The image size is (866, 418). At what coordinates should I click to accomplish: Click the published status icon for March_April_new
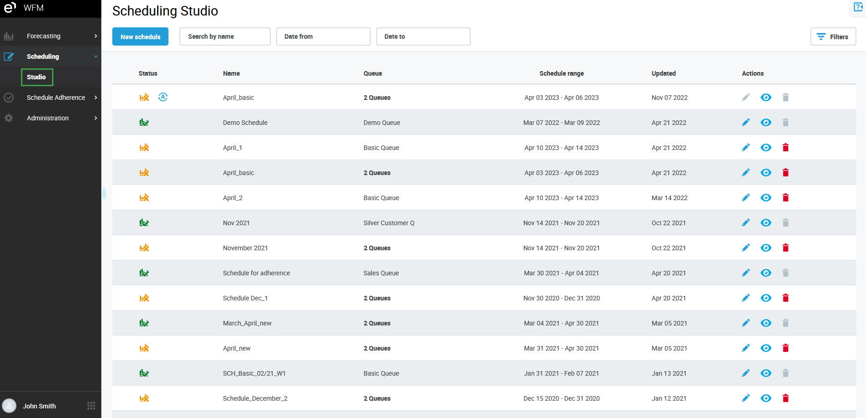[144, 323]
